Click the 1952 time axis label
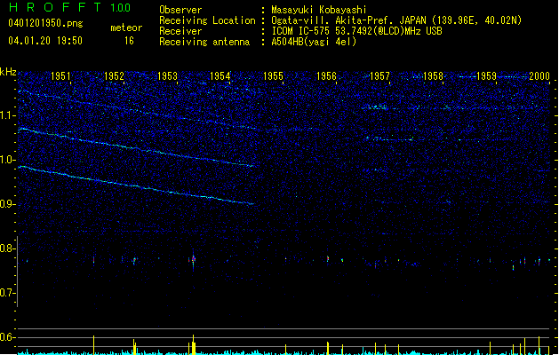Viewport: 559px width, 355px height. click(x=114, y=76)
